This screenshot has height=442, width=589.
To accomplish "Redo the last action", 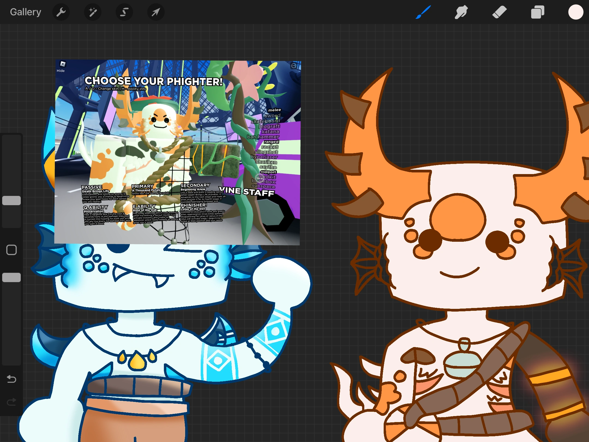I will click(x=11, y=402).
